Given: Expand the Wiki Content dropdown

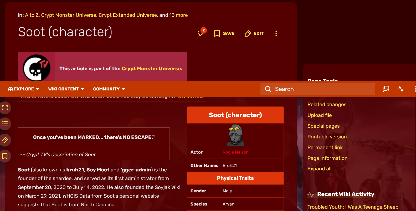Looking at the screenshot, I should tap(66, 89).
